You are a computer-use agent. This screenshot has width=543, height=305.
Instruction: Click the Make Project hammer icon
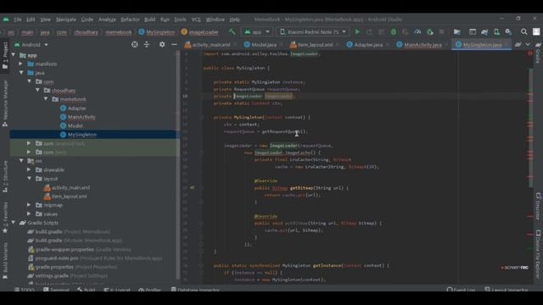tap(232, 32)
